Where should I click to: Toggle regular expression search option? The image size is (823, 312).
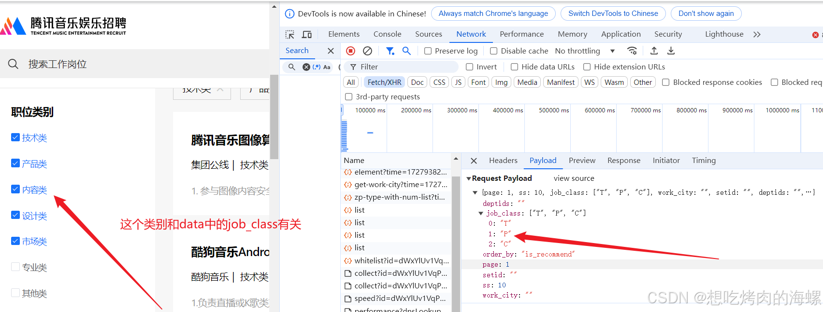317,67
